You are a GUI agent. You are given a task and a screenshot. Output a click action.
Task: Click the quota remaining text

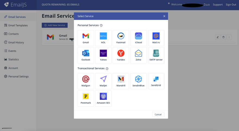click(61, 5)
